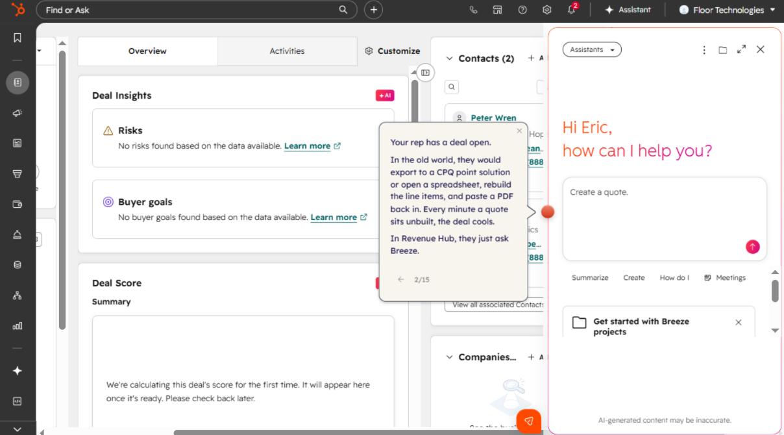Viewport: 784px width, 435px height.
Task: Switch to the Activities tab
Action: [x=287, y=51]
